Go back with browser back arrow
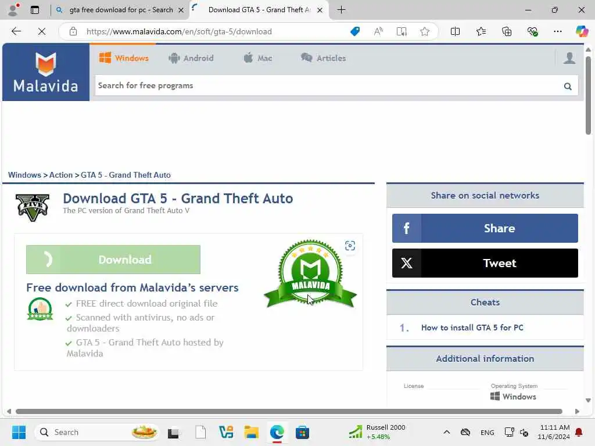The height and width of the screenshot is (446, 595). pos(16,31)
